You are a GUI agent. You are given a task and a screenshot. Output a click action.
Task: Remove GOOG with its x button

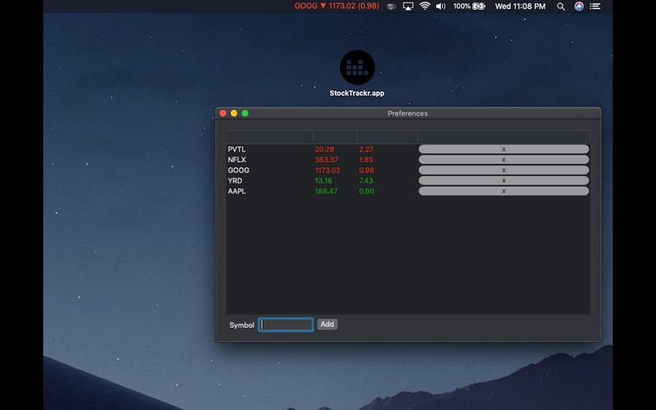pyautogui.click(x=503, y=171)
